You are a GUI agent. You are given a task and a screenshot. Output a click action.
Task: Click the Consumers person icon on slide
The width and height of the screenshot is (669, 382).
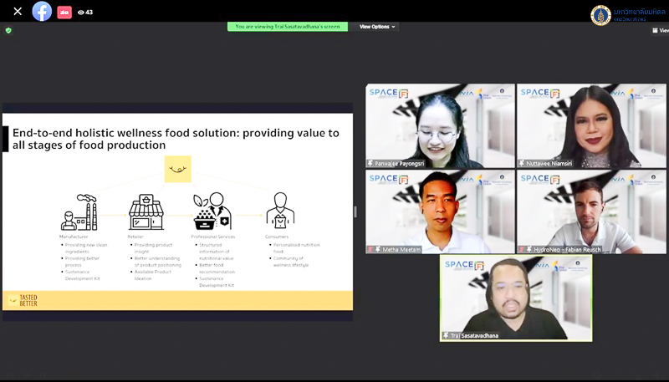[x=280, y=211]
